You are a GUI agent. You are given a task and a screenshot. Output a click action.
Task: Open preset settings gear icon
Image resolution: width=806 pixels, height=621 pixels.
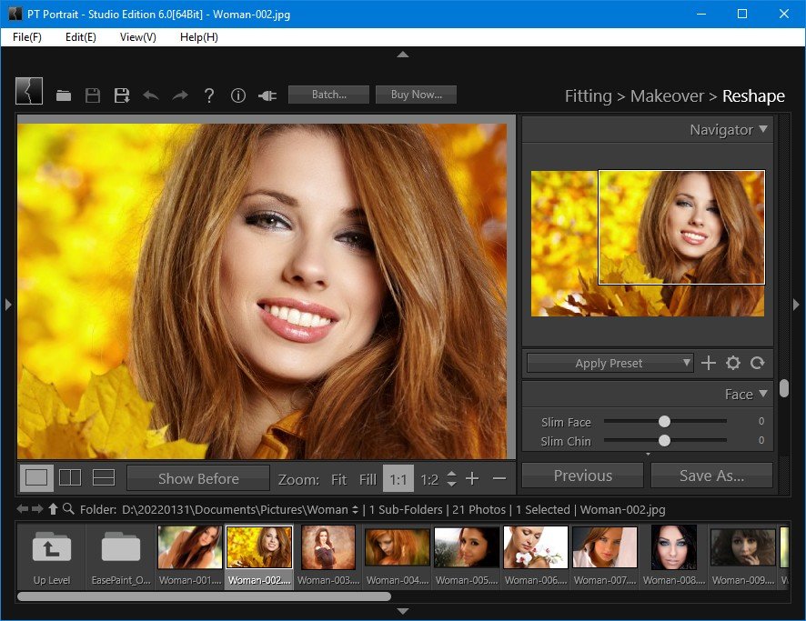[x=733, y=363]
